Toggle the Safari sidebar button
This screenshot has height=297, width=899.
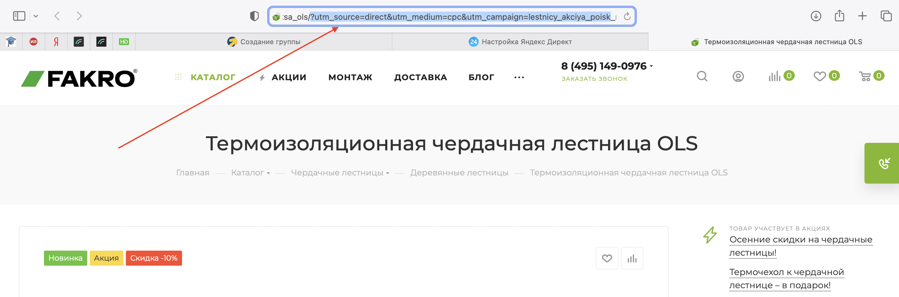[x=19, y=16]
